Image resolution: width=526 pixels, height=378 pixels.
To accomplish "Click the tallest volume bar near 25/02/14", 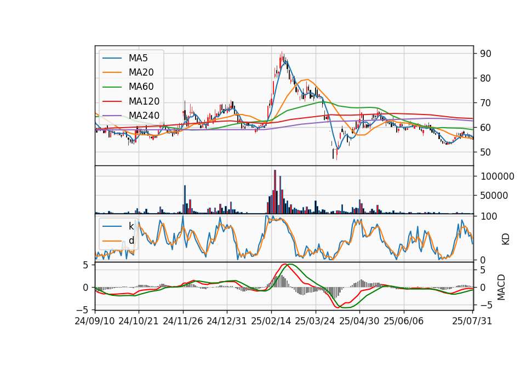I will point(275,192).
